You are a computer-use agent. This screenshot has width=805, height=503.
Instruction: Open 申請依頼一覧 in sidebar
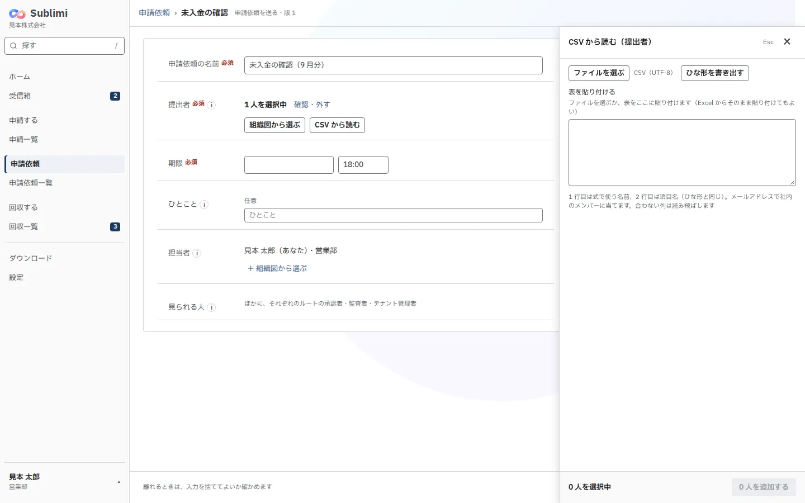(64, 183)
